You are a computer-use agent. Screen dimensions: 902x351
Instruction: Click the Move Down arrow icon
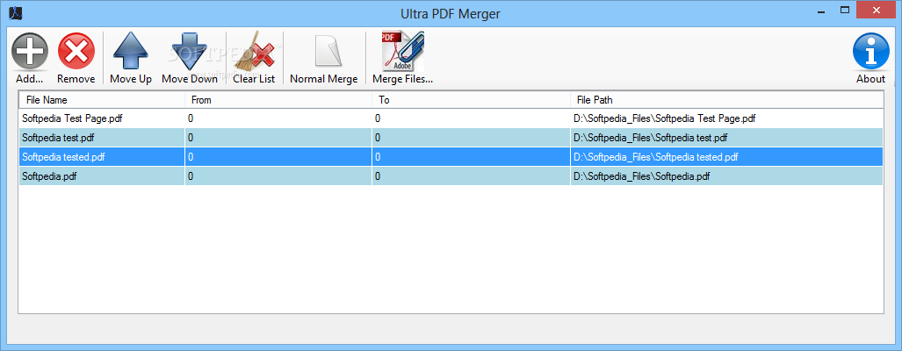[x=189, y=51]
